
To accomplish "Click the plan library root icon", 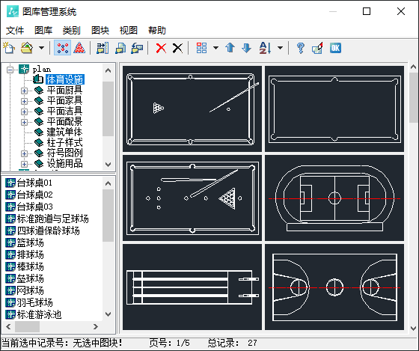I will [24, 70].
